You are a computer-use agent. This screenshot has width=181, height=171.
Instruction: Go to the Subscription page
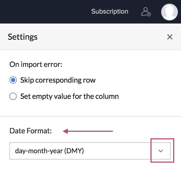click(110, 12)
